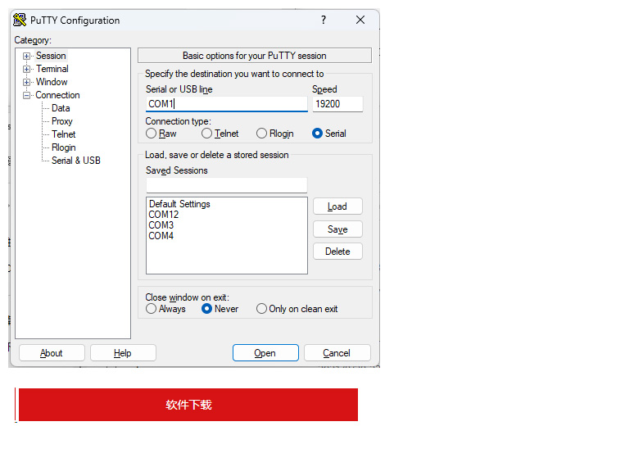Screen dimensions: 643x467
Task: Click the PuTTY icon in the title bar
Action: 20,20
